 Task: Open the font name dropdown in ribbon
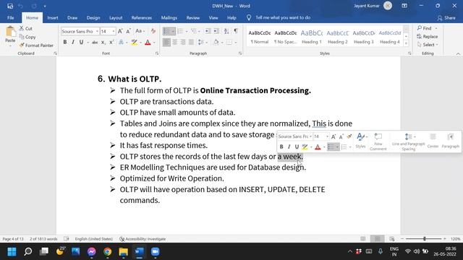pyautogui.click(x=97, y=31)
